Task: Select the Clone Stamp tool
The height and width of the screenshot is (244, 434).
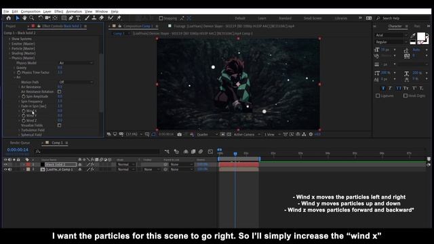Action: click(94, 18)
